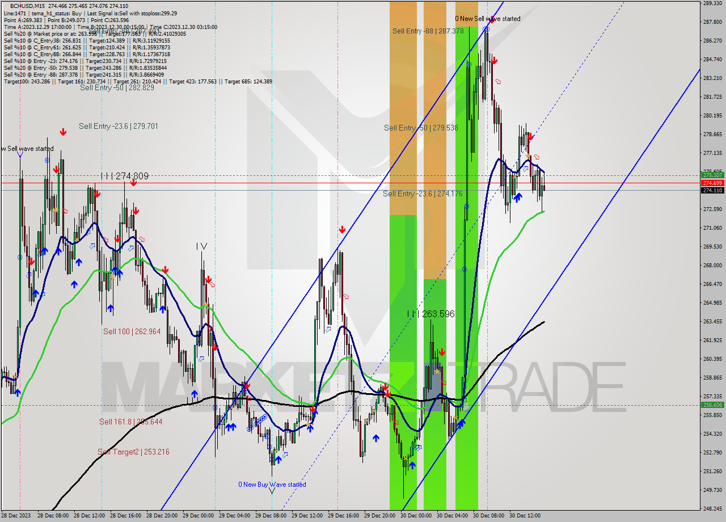Click the 289.330 price axis value
Screen dimensions: 726x522
pos(712,3)
